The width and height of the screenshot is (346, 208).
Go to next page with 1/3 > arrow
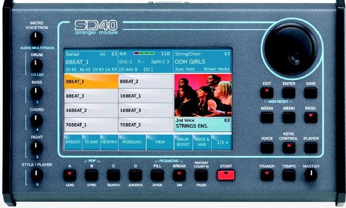point(221,142)
